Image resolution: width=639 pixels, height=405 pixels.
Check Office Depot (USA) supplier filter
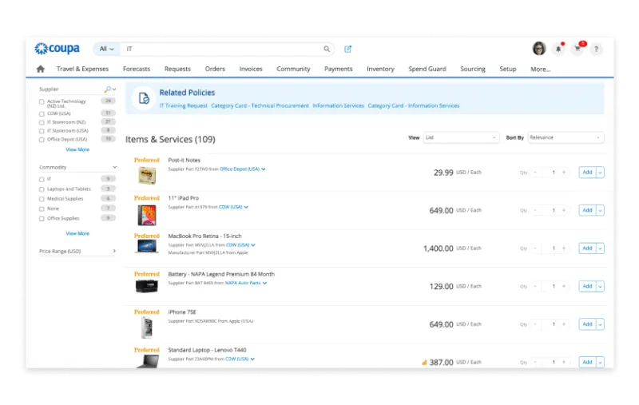(x=42, y=140)
